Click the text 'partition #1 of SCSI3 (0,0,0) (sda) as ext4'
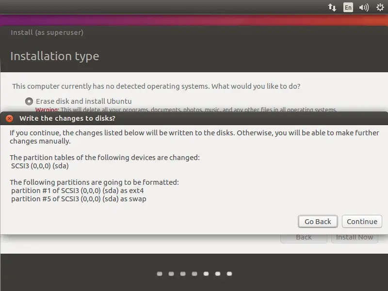Viewport: 388px width, 291px height. tap(78, 191)
